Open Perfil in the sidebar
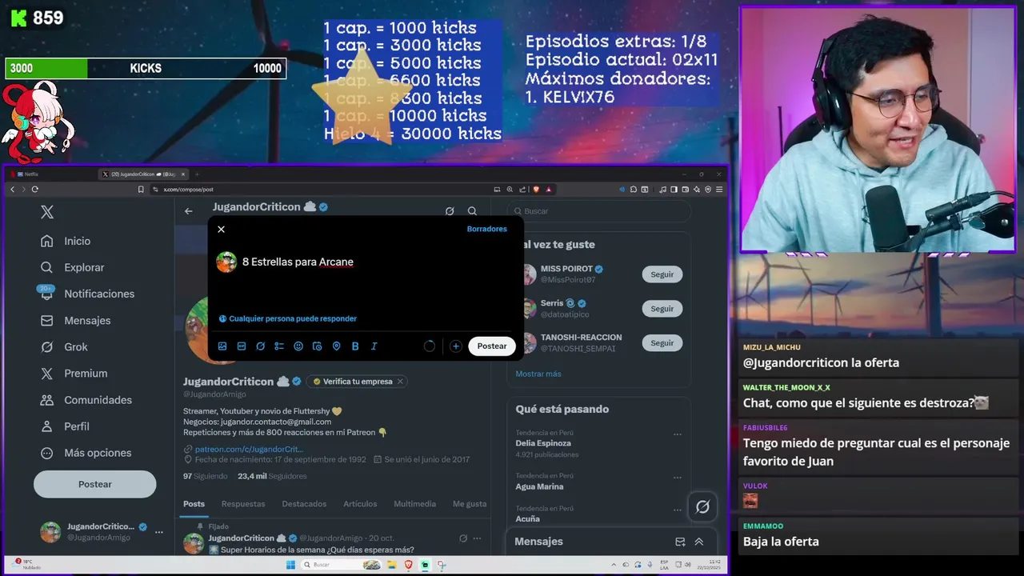 tap(66, 426)
